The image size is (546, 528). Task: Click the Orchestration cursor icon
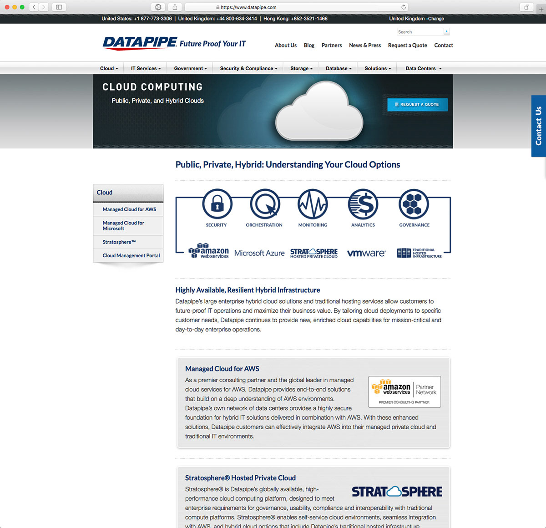pos(265,204)
